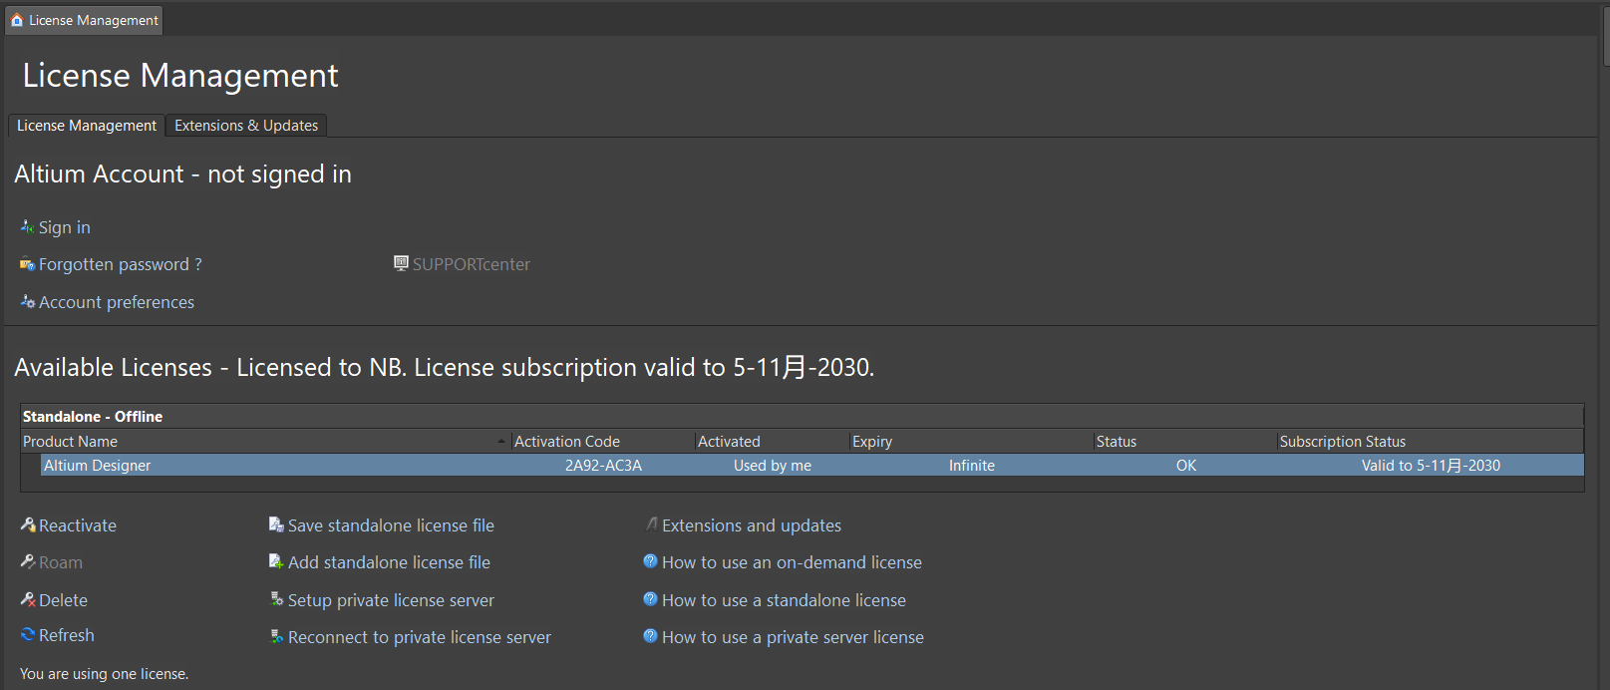Open the License Management document tab

tap(84, 20)
